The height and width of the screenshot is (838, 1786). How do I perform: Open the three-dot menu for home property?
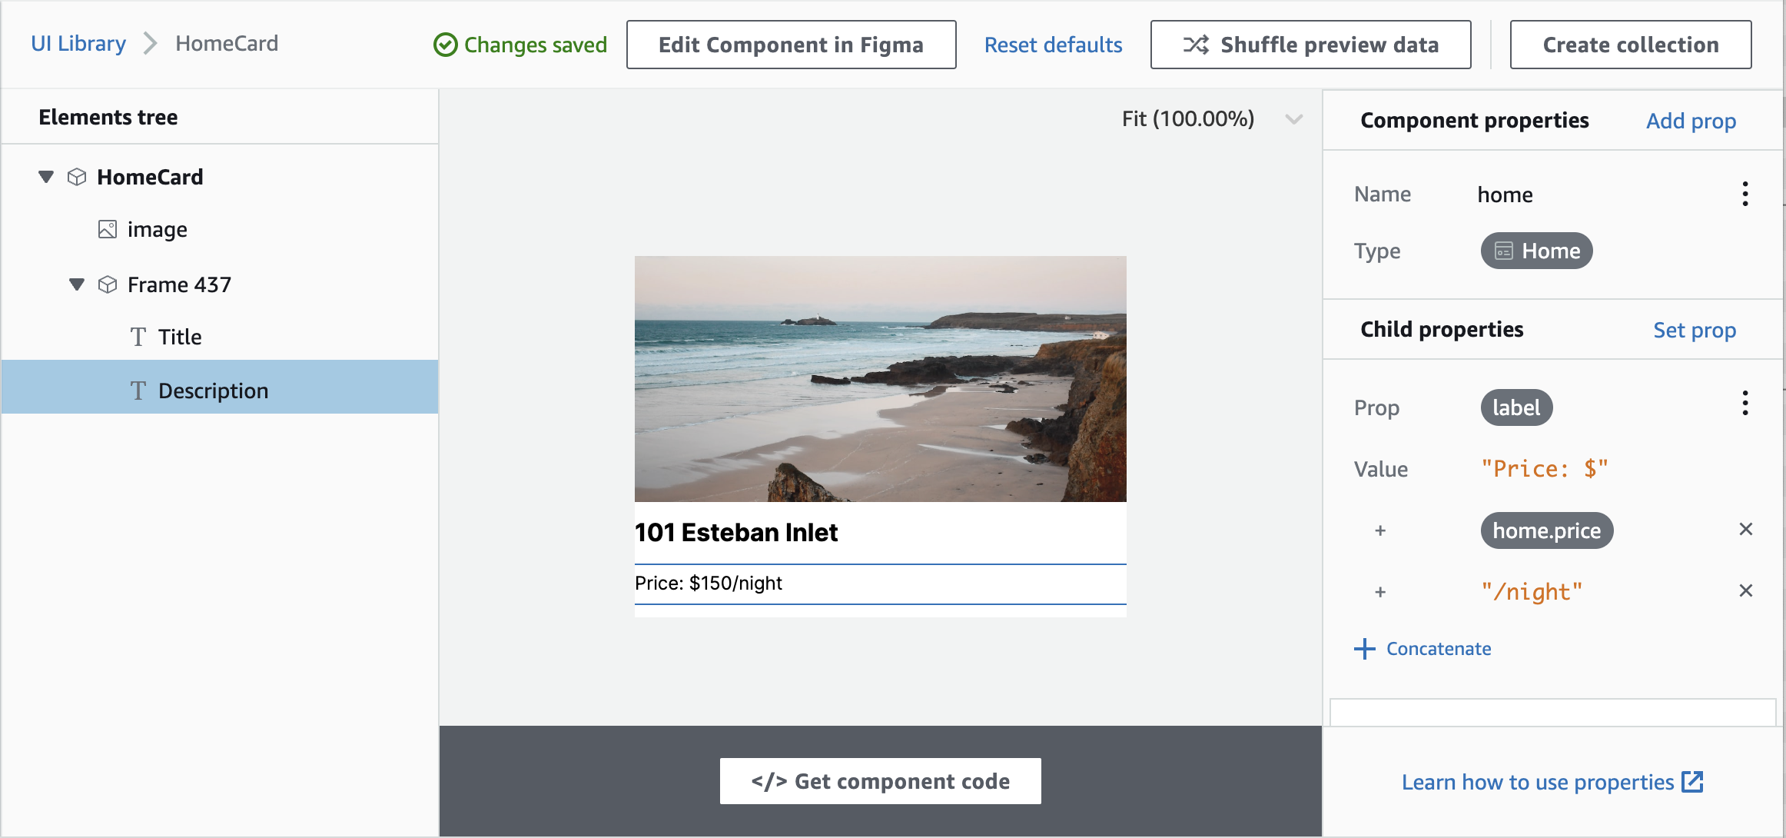click(x=1745, y=194)
